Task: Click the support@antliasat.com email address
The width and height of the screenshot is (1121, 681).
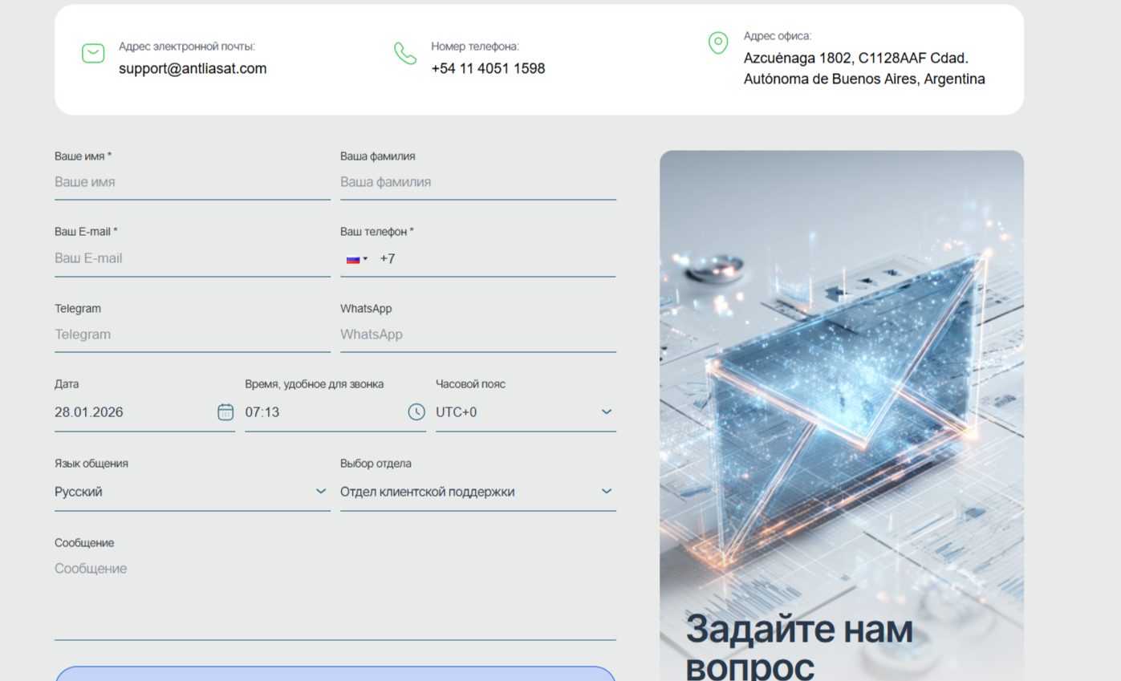Action: click(x=193, y=68)
